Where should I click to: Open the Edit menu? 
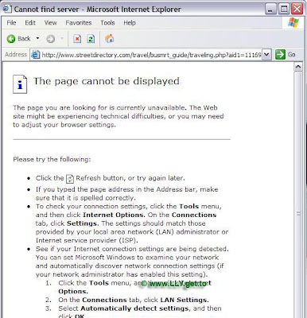click(30, 23)
